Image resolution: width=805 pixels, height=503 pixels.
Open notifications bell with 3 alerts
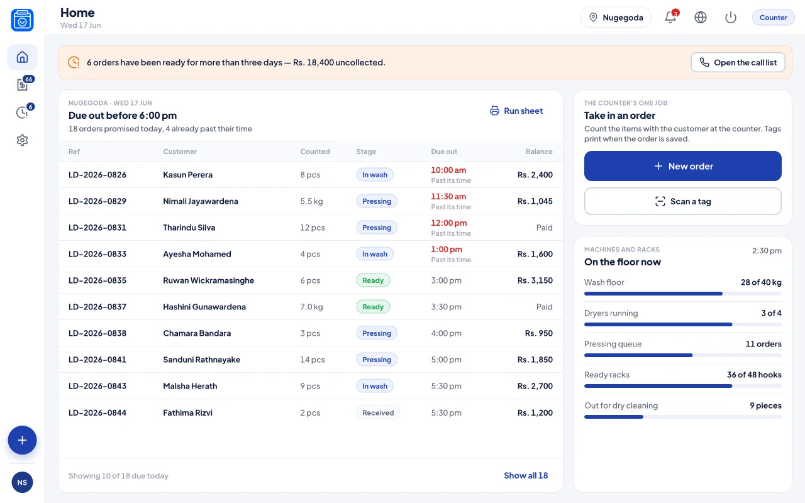tap(670, 18)
